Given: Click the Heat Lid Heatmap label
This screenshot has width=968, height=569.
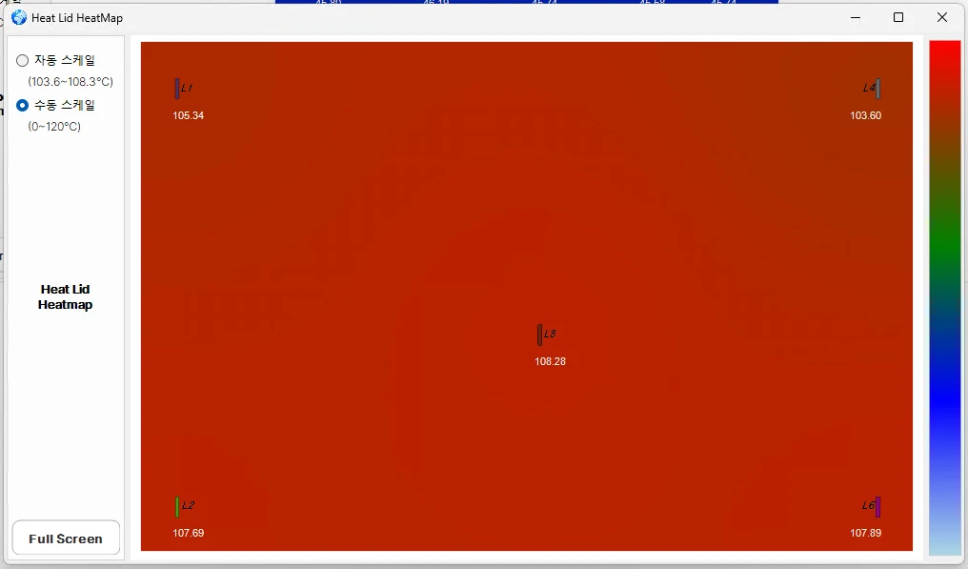Looking at the screenshot, I should point(66,297).
